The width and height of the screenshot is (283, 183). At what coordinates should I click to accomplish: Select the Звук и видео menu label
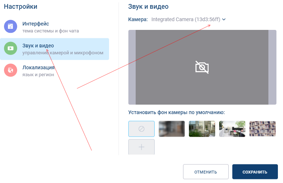[x=38, y=46]
